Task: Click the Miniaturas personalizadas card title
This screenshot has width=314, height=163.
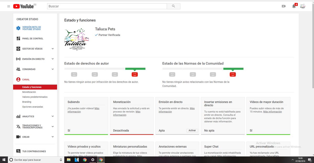Action: click(130, 147)
